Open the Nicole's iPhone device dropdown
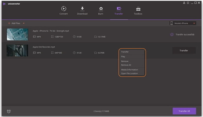Viewport: 203px width, 117px height. click(182, 23)
